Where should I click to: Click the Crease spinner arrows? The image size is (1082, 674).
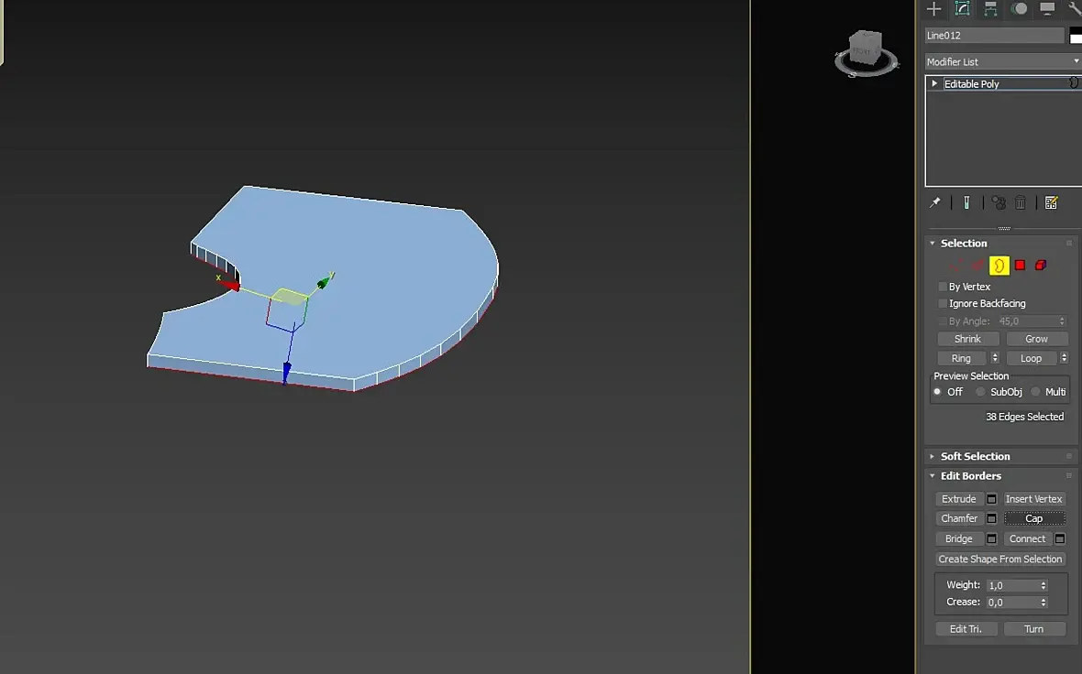point(1043,603)
